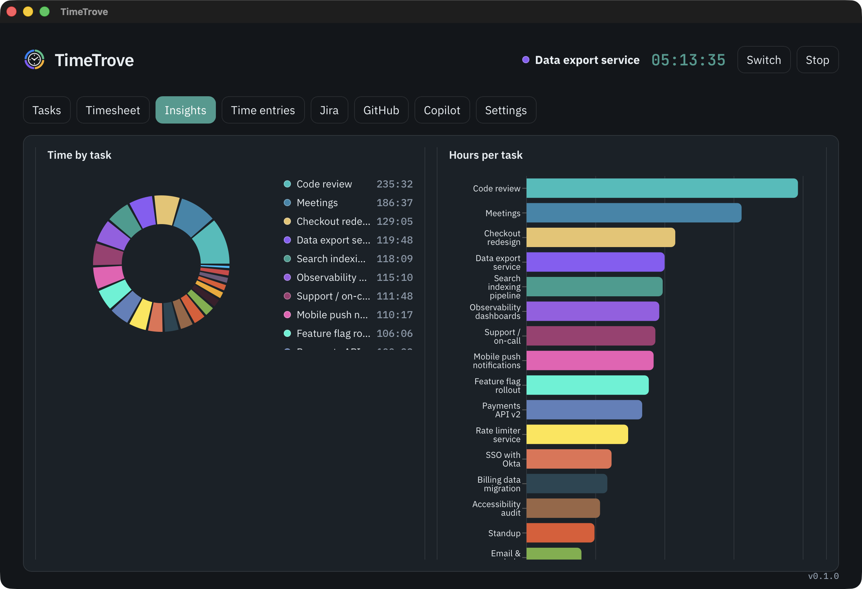The image size is (862, 589).
Task: Click the macOS yellow minimize button
Action: pyautogui.click(x=28, y=11)
